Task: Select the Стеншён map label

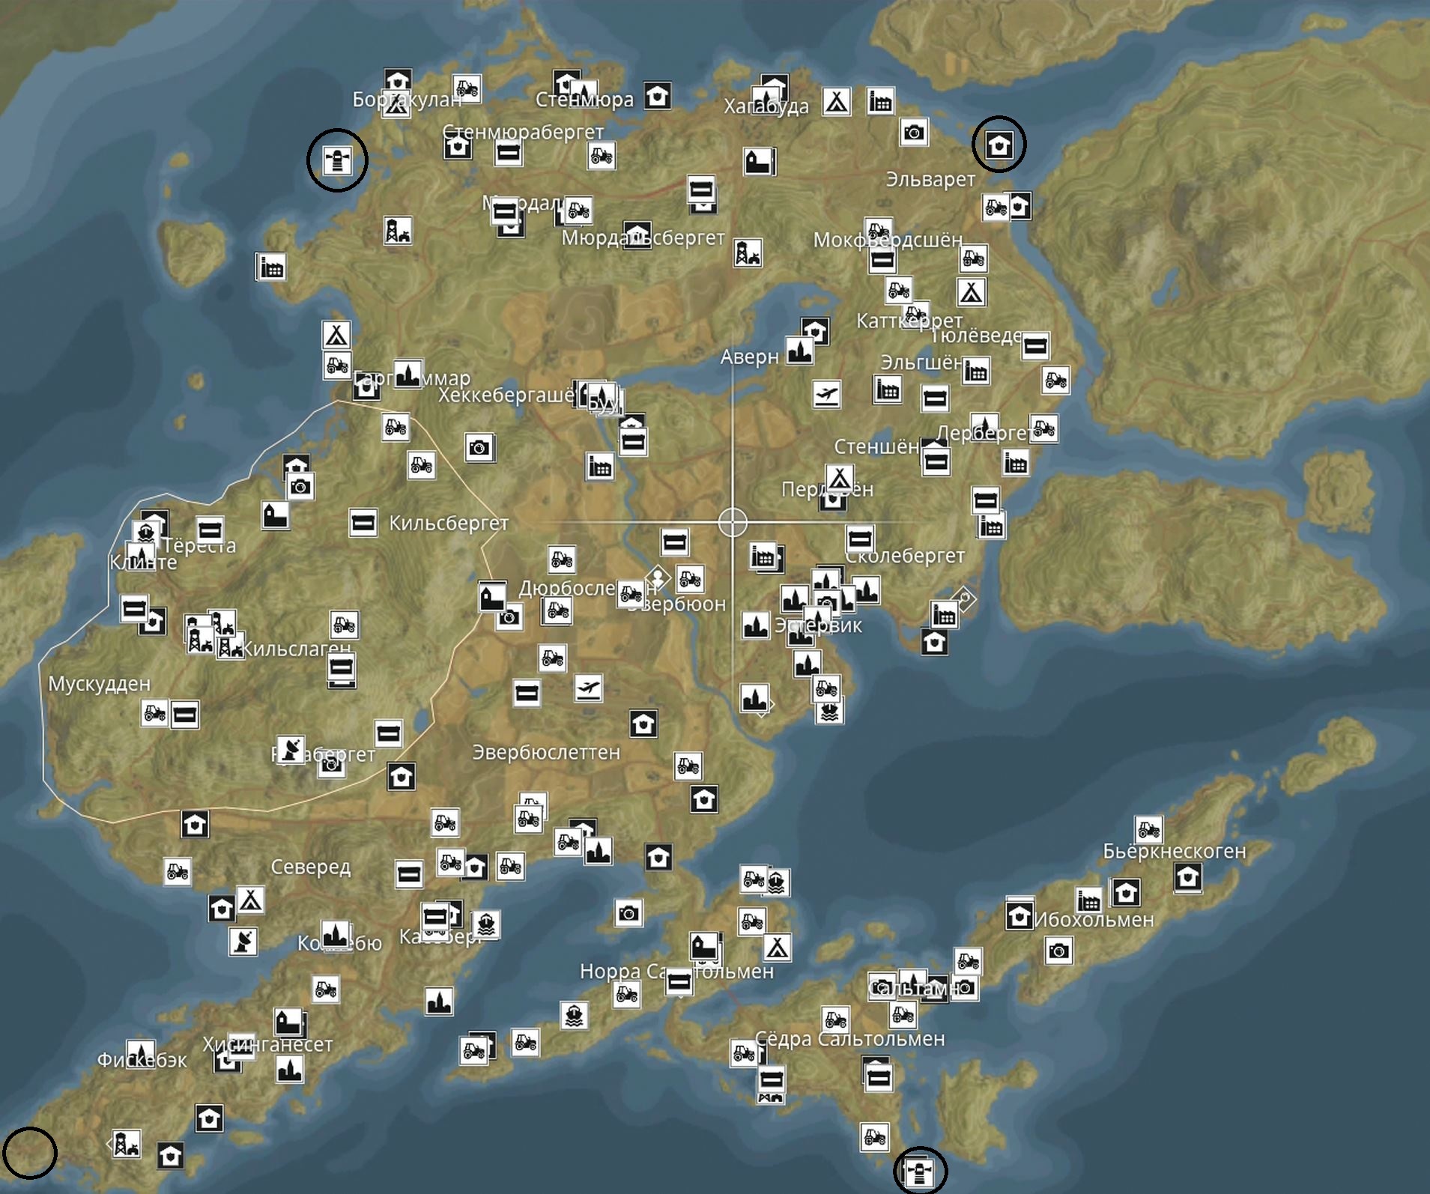Action: point(876,446)
